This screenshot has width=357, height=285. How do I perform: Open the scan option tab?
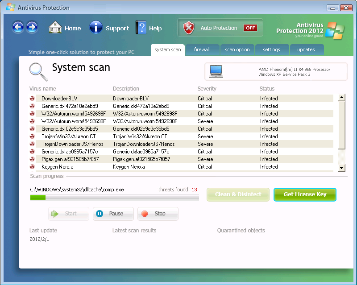[x=237, y=50]
